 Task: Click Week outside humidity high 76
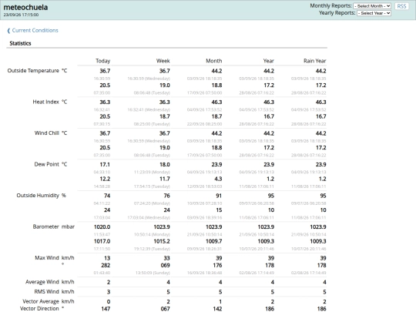point(166,196)
